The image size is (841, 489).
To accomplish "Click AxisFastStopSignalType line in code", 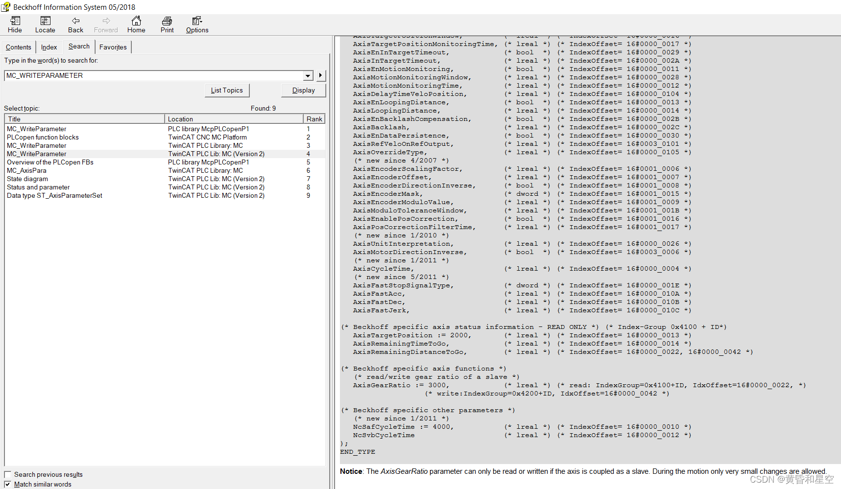I will pos(522,285).
